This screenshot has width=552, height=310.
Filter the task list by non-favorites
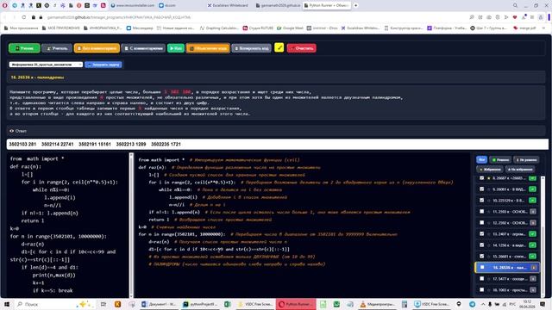coord(519,169)
